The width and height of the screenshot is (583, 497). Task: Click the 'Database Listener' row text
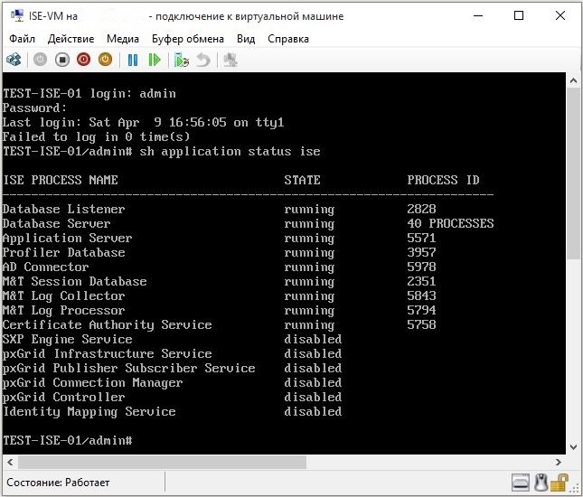point(63,209)
